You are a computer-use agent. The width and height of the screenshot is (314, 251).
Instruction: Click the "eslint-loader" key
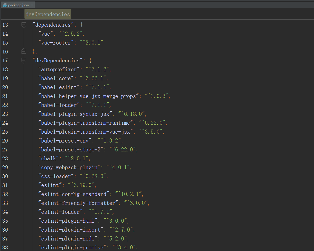coord(61,212)
